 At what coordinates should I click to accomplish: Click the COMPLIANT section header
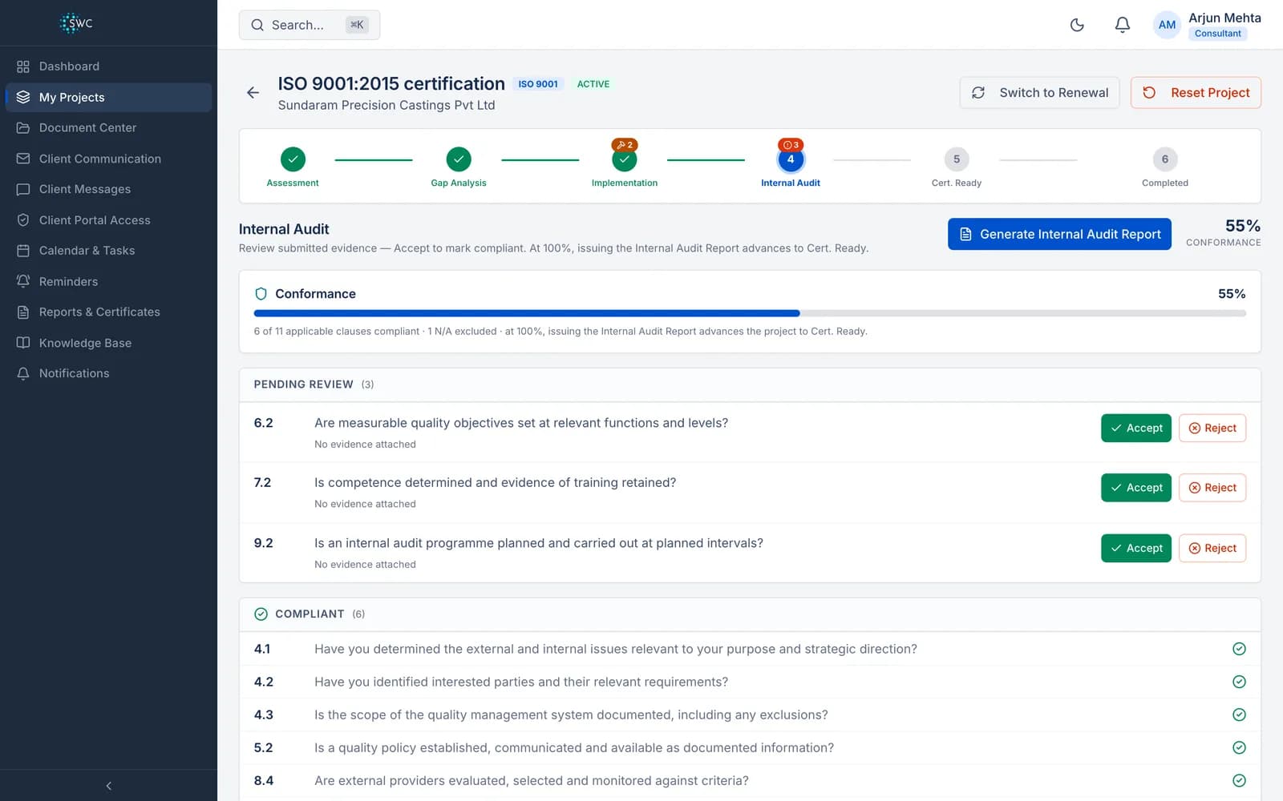(x=750, y=614)
